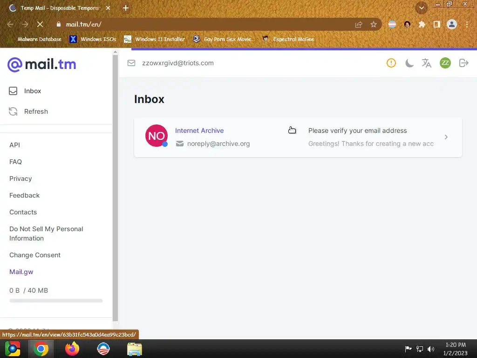477x358 pixels.
Task: Click the Inbox tray icon in sidebar
Action: (x=13, y=91)
